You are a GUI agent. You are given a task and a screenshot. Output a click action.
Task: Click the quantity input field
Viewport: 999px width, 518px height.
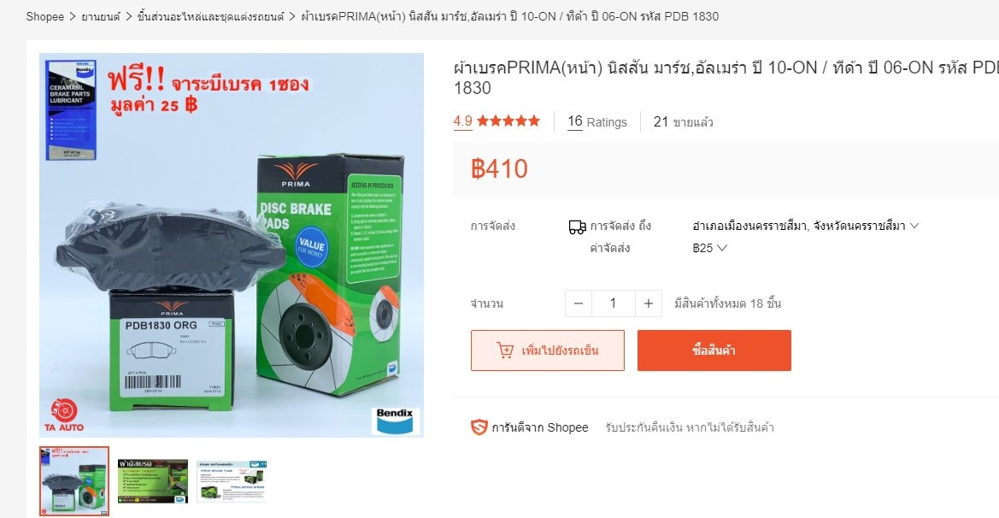(x=613, y=303)
